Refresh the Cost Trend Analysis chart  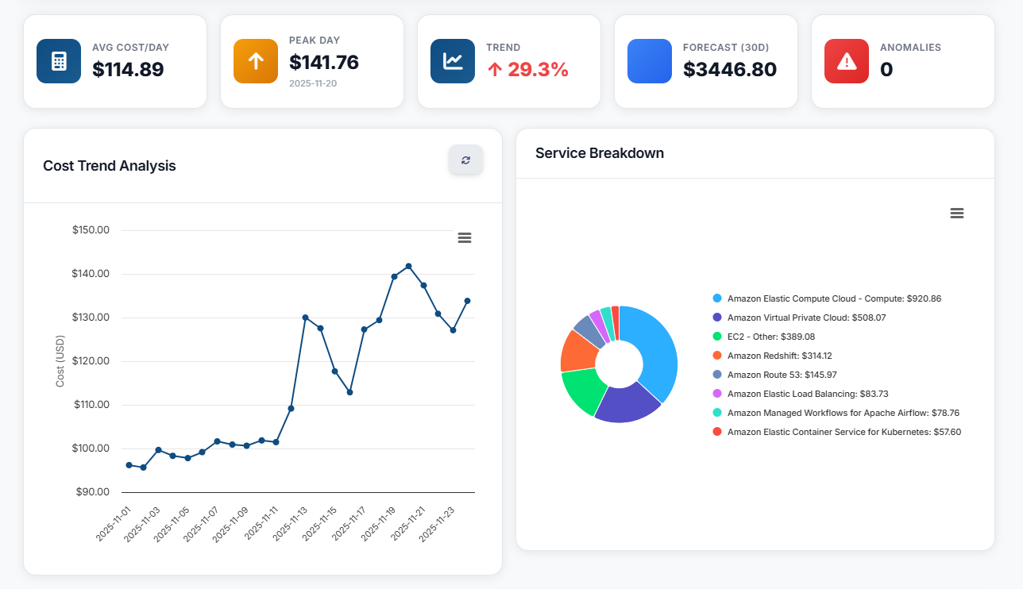[x=465, y=160]
